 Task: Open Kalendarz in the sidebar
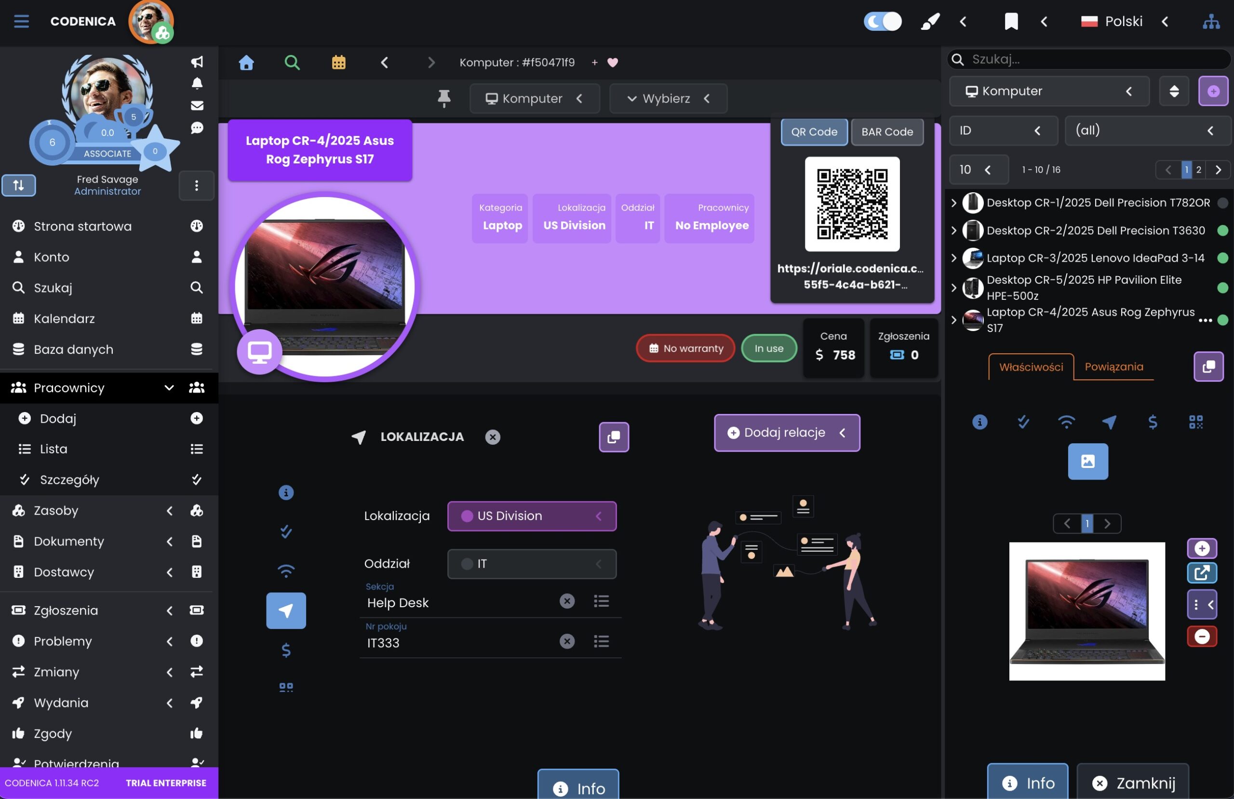[64, 319]
